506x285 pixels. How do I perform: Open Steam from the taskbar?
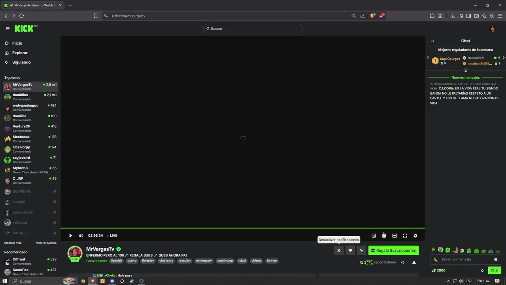point(132,281)
